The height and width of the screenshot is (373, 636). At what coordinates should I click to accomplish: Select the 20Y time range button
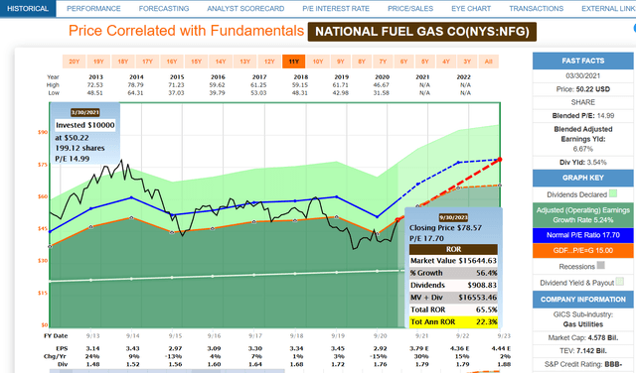[x=74, y=62]
